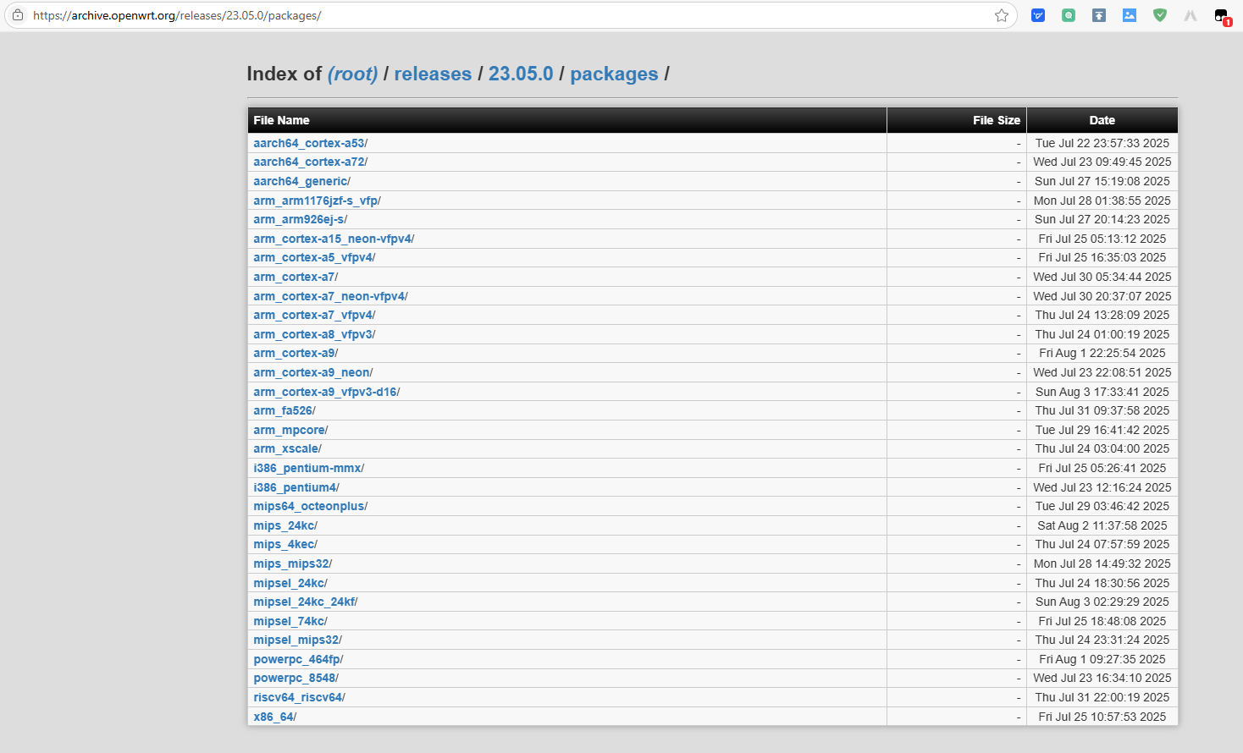
Task: Bookmark this page with the star icon
Action: click(x=1002, y=15)
